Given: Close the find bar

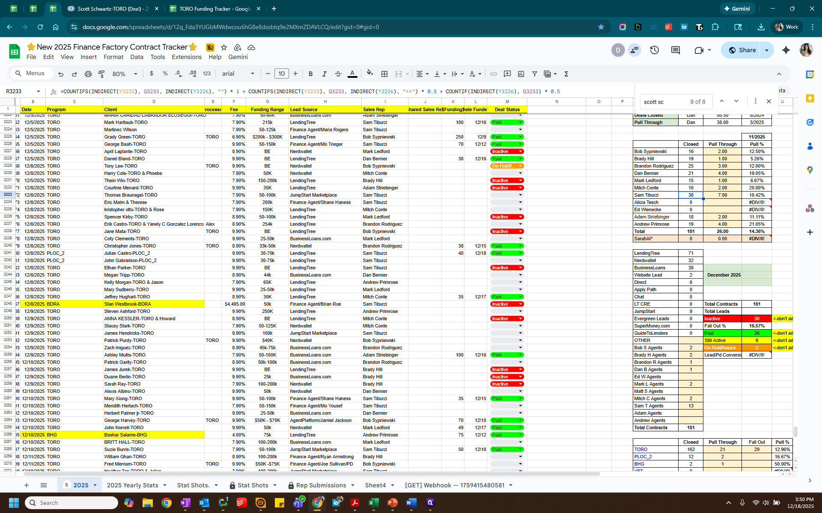Looking at the screenshot, I should [768, 101].
